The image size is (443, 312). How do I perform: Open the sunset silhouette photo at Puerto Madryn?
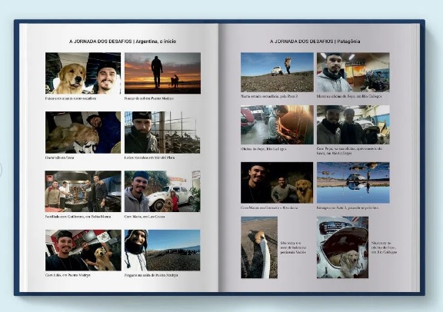pos(163,73)
